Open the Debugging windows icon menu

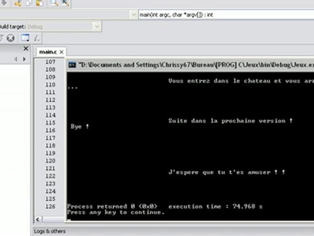[25, 38]
